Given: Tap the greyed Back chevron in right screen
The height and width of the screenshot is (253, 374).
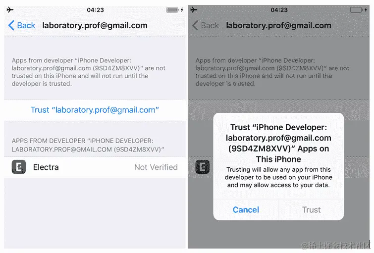Looking at the screenshot, I should click(195, 25).
